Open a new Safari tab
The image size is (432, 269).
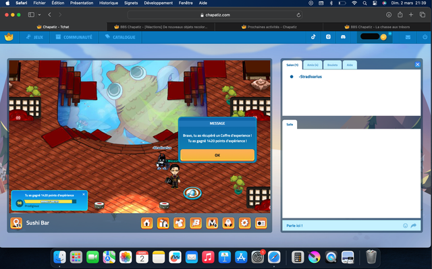point(411,15)
